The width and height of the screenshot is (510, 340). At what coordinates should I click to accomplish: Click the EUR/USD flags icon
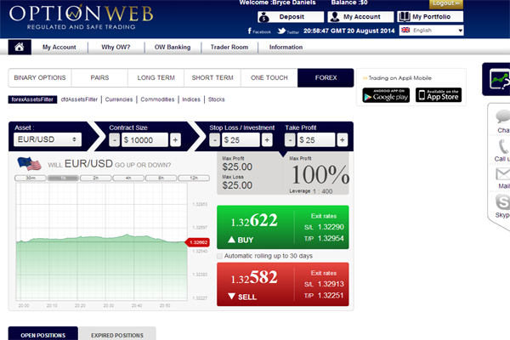tap(29, 164)
